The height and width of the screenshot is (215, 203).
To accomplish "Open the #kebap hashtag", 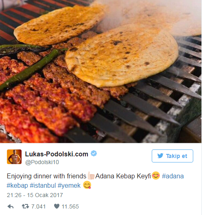I will [x=17, y=186].
